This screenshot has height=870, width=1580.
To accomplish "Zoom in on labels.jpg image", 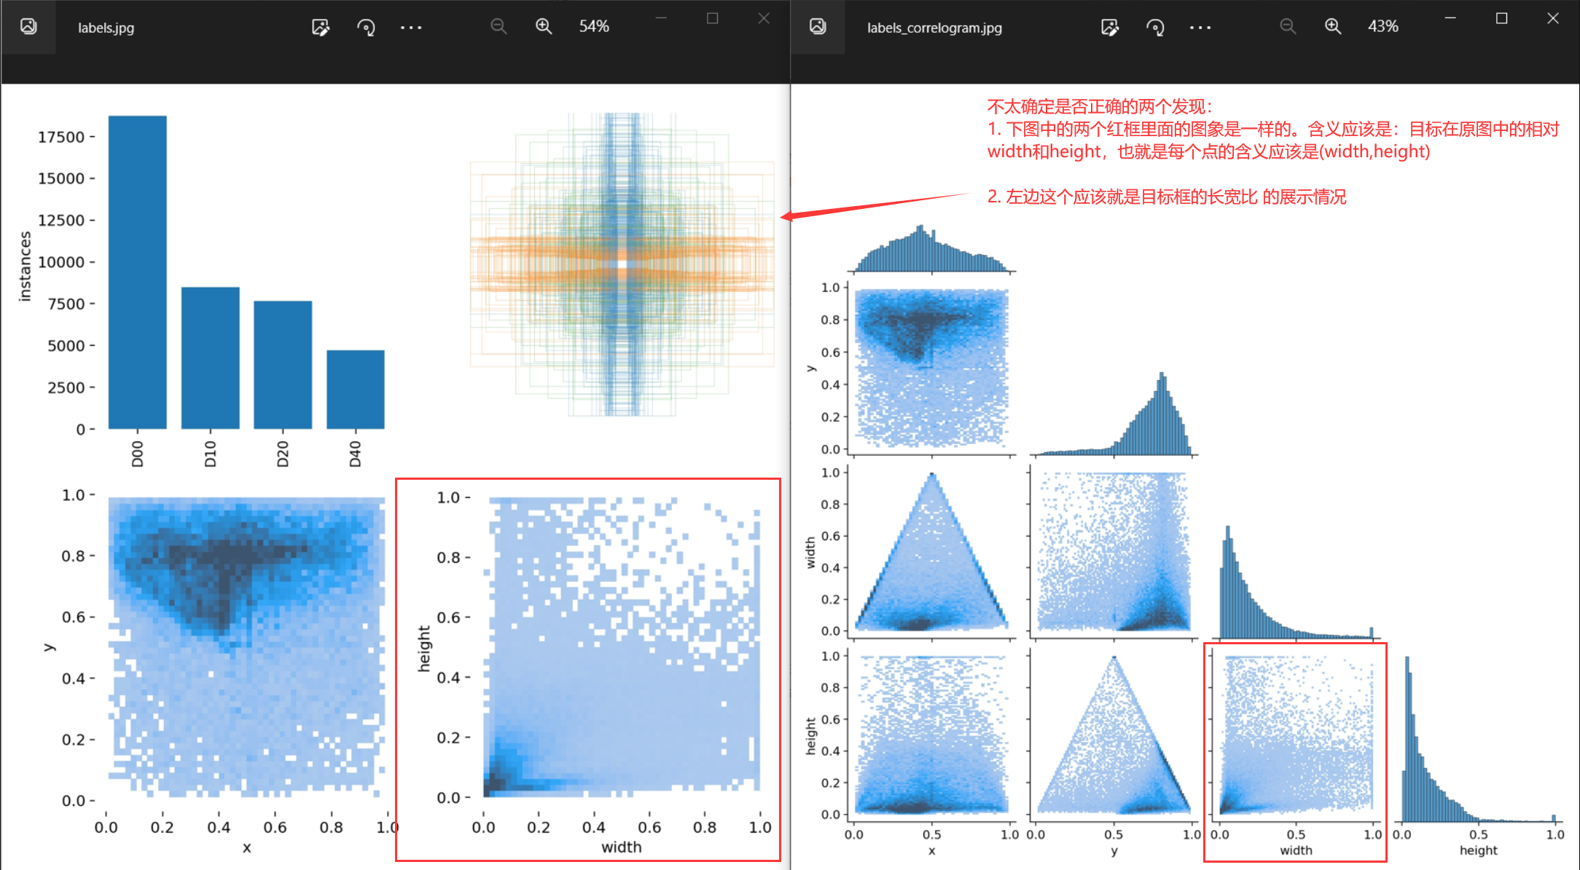I will [544, 27].
